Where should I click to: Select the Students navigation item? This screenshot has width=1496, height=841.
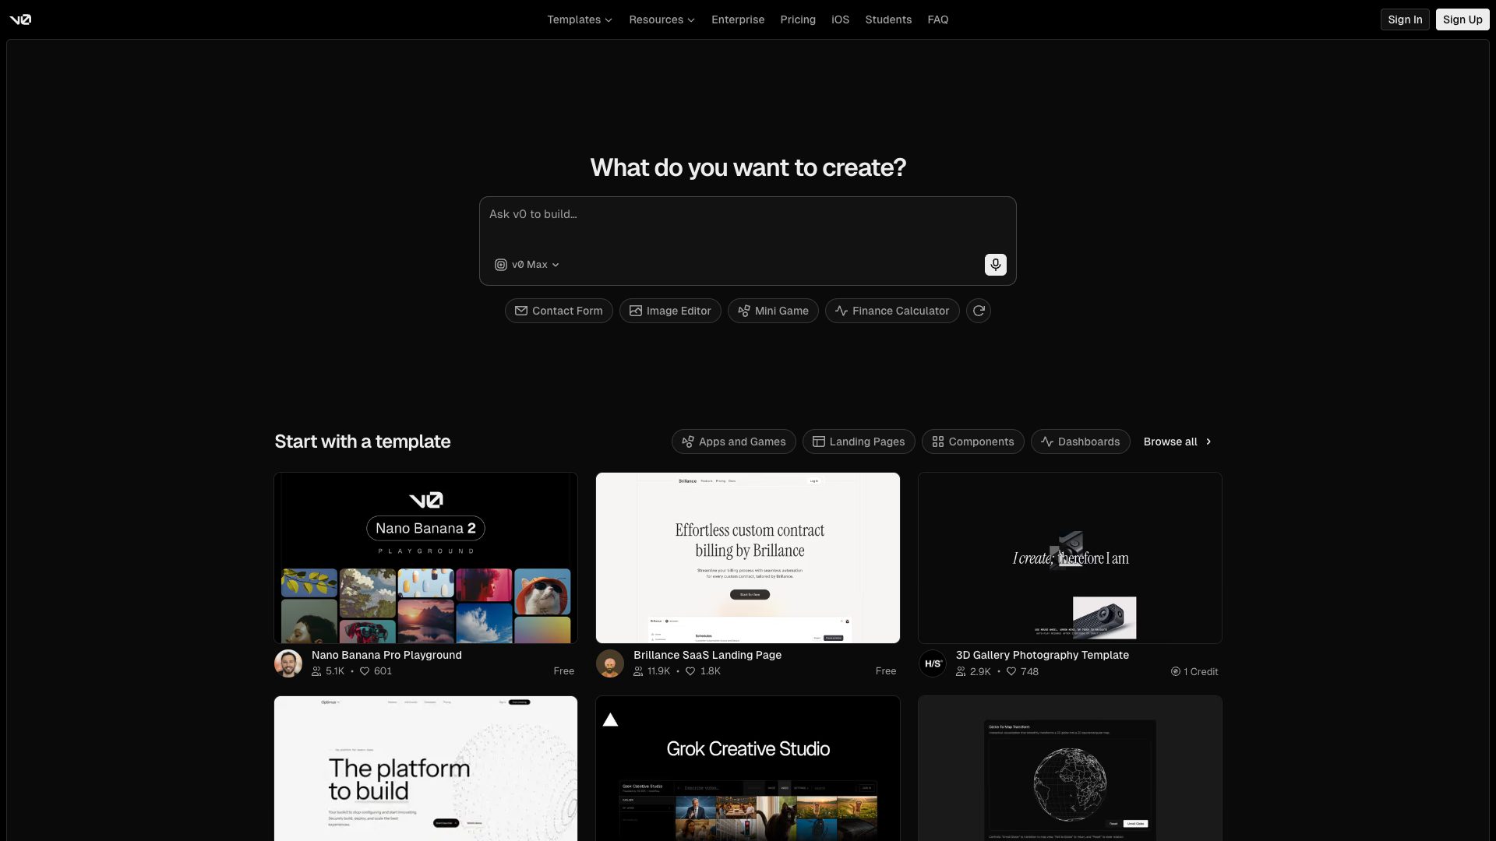click(x=888, y=19)
